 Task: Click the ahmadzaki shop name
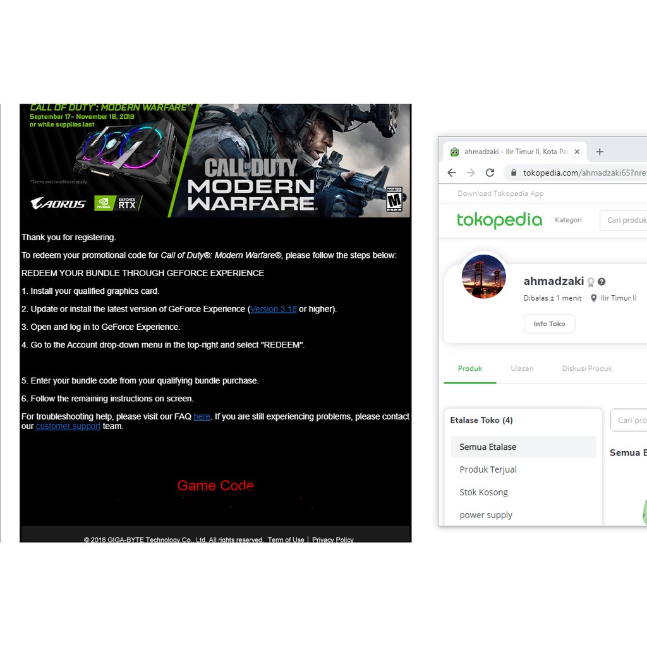click(x=553, y=281)
